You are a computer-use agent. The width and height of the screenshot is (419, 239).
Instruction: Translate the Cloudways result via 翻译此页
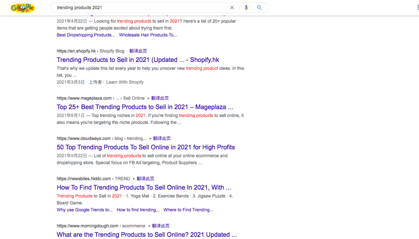(162, 138)
